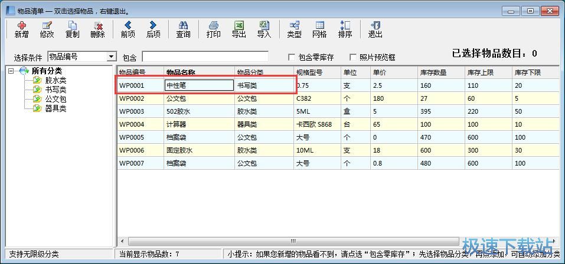This screenshot has width=565, height=264.
Task: Select the WP0001 item number cell
Action: [141, 85]
